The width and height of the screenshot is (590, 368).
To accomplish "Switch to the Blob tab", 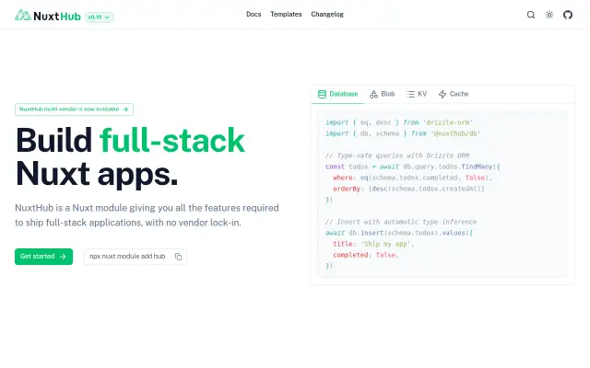I will pos(383,94).
